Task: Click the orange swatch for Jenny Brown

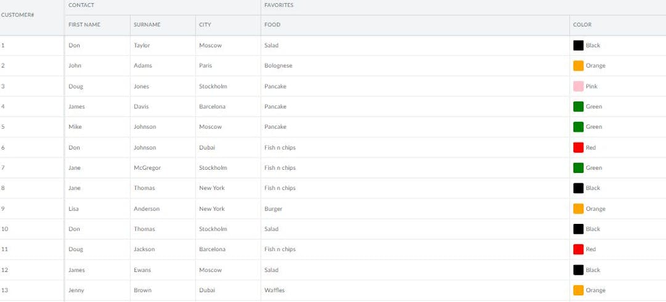Action: coord(578,290)
